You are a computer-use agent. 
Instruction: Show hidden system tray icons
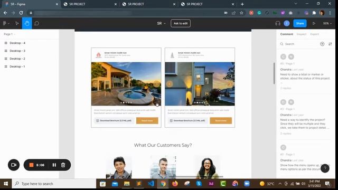(x=280, y=184)
